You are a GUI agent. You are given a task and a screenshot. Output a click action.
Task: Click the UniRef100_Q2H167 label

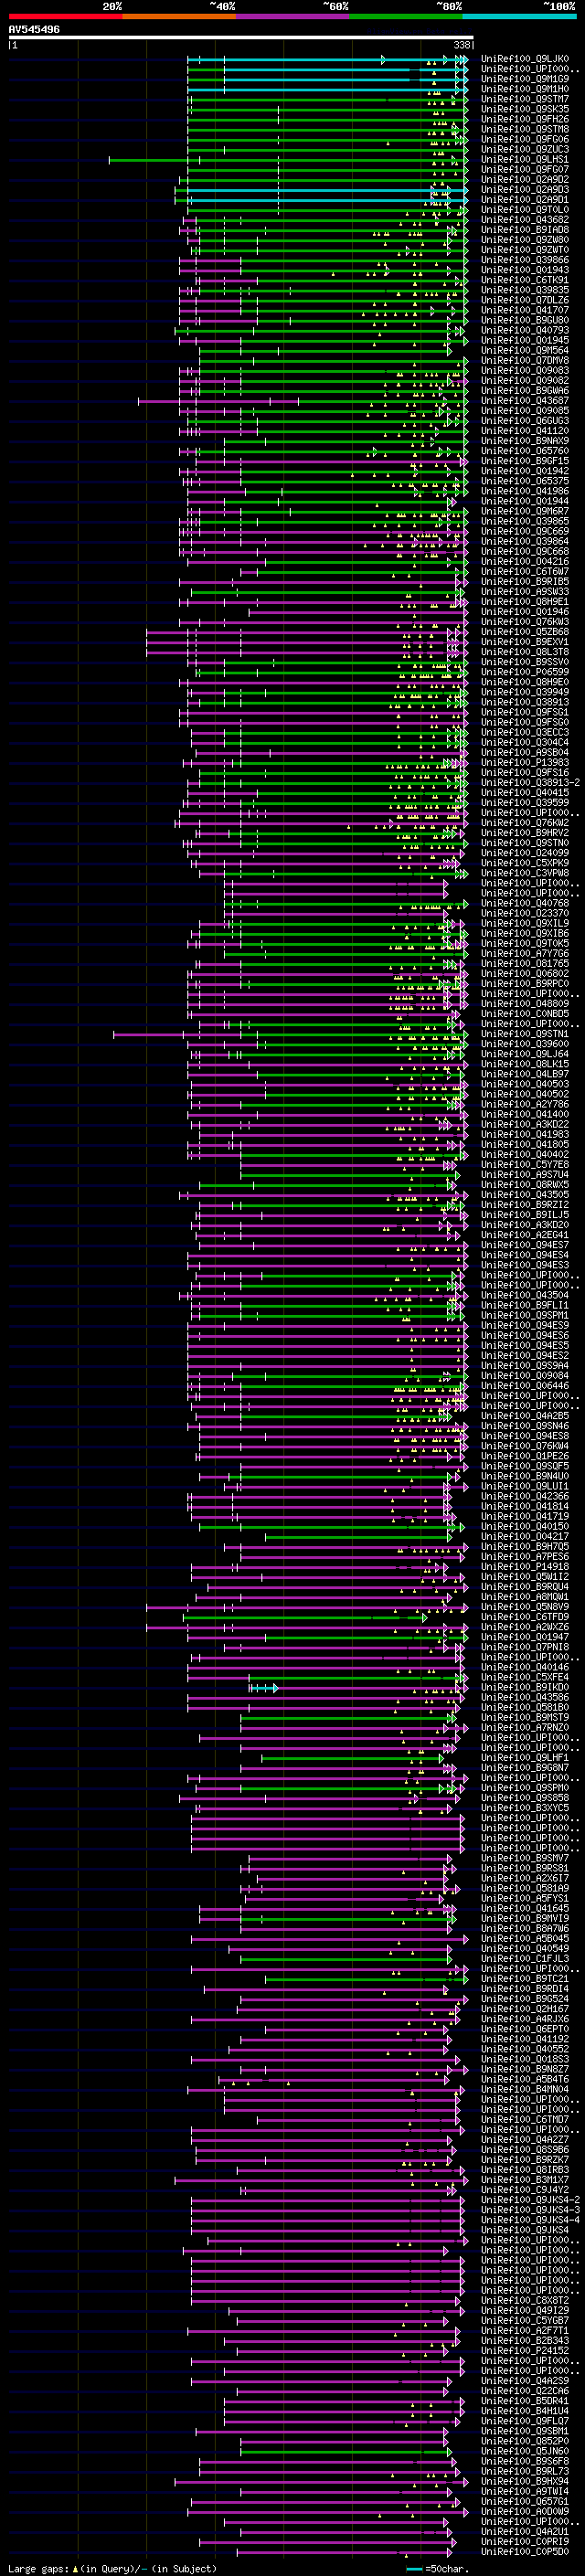[525, 2009]
